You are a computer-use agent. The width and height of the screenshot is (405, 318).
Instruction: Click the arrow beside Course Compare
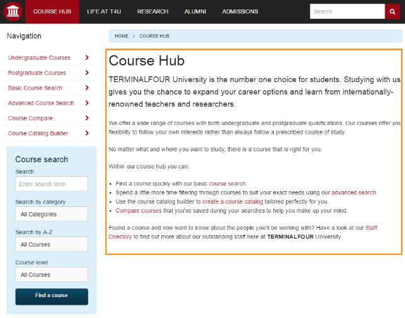pos(87,118)
